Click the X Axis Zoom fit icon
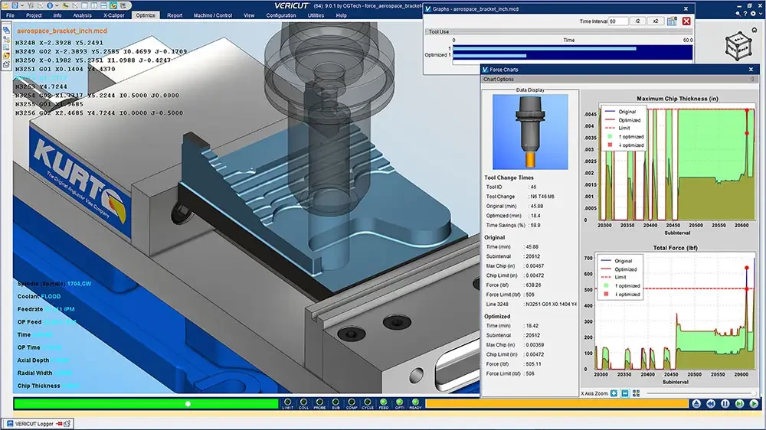Screen dimensions: 766x430 click(x=636, y=393)
